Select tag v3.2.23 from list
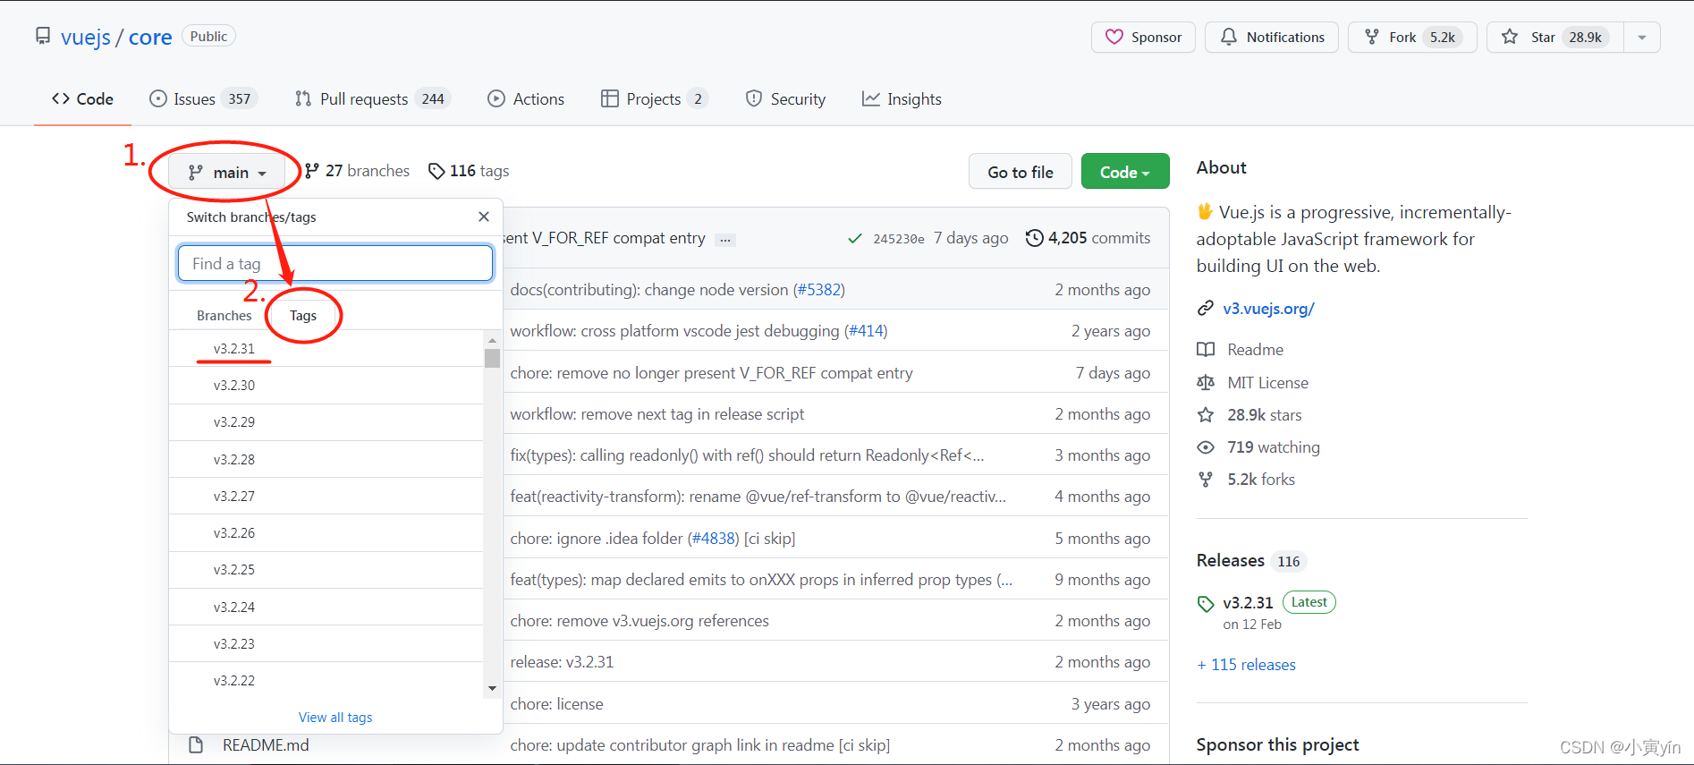 [326, 643]
